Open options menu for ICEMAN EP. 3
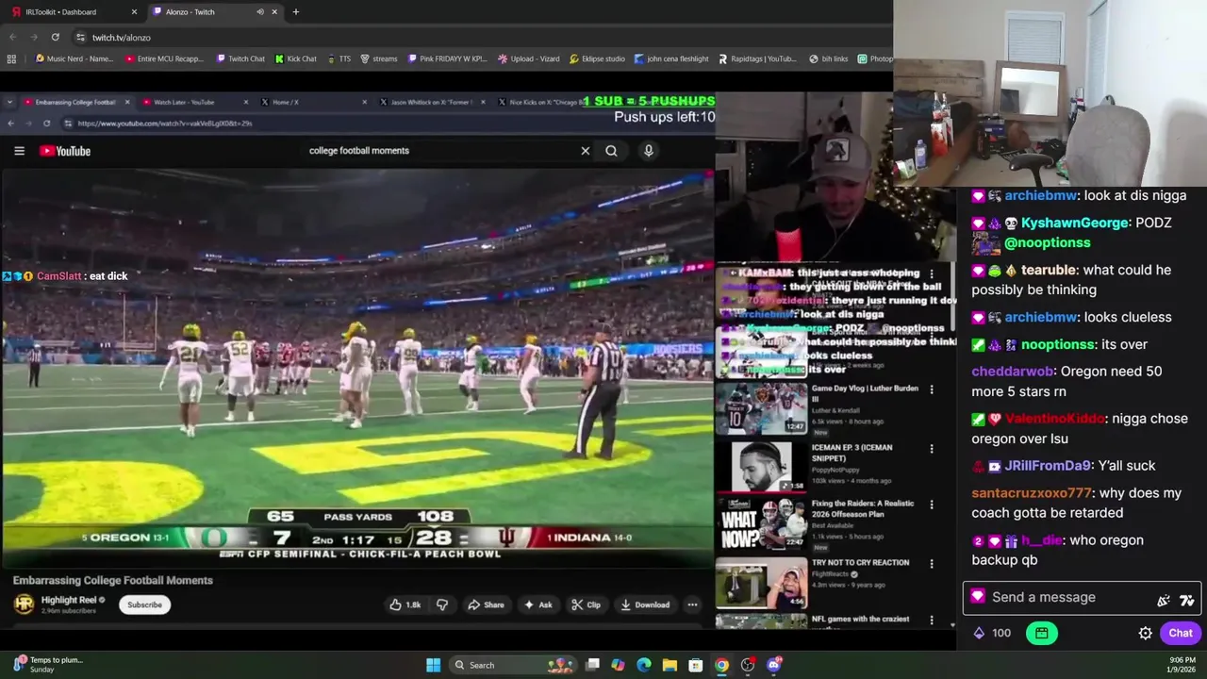The image size is (1207, 679). (x=932, y=449)
